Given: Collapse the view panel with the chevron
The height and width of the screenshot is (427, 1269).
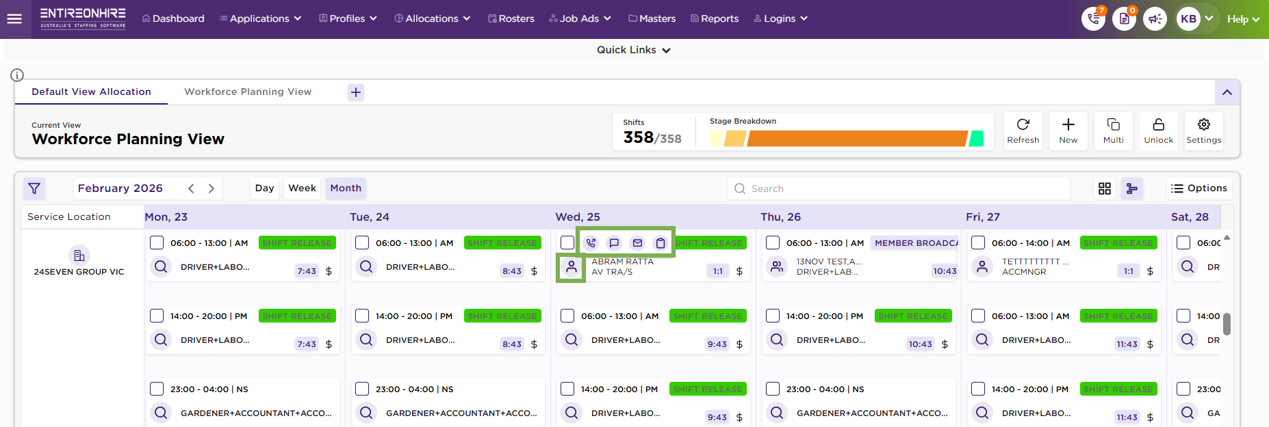Looking at the screenshot, I should (1227, 92).
